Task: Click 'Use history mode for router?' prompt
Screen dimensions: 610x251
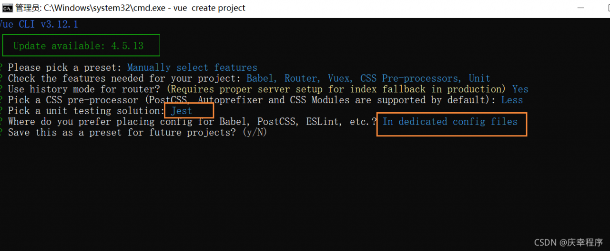Action: tap(85, 89)
